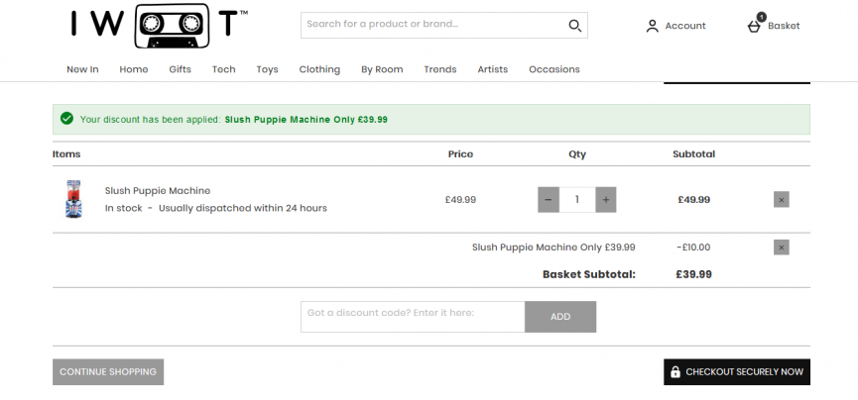Remove Slush Puppie Machine item from basket
Viewport: 858px width, 400px height.
coord(781,199)
